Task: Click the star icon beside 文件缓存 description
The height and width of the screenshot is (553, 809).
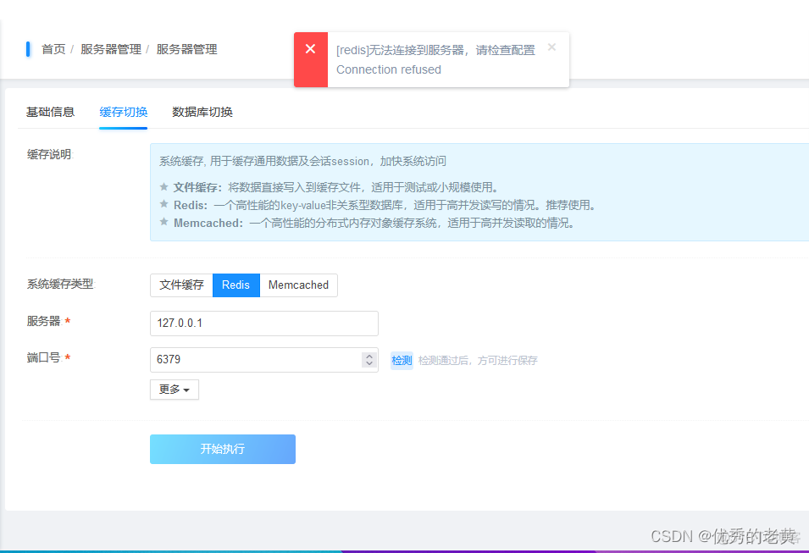Action: 164,187
